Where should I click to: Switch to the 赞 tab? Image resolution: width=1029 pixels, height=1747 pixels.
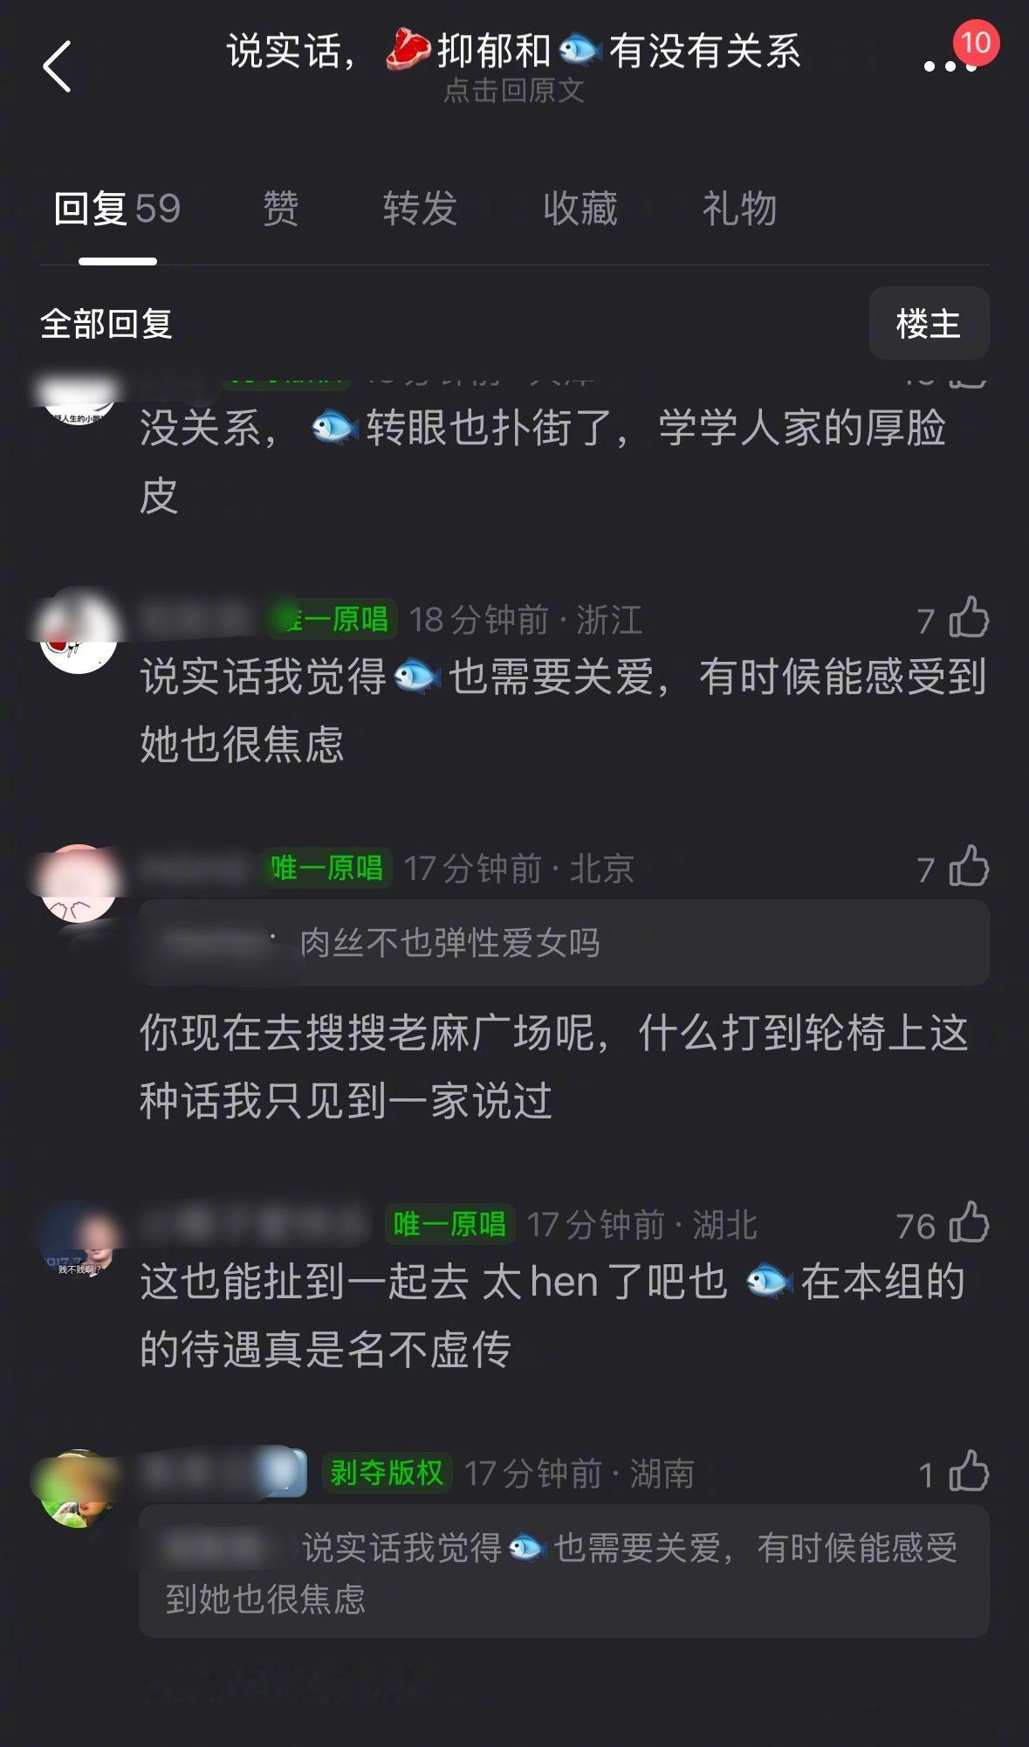pos(280,209)
